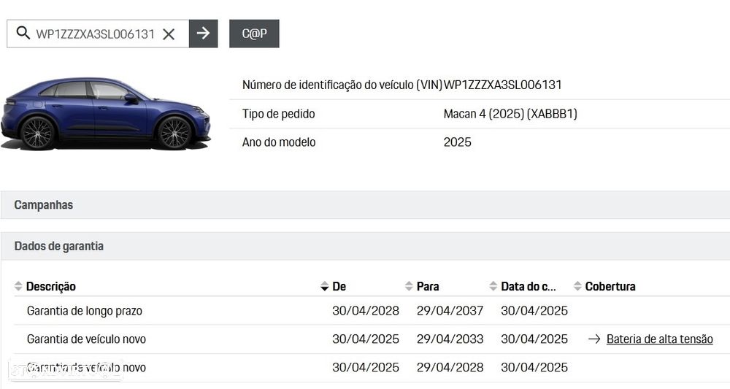The image size is (730, 389).
Task: Click the magnifier search icon
Action: (23, 33)
